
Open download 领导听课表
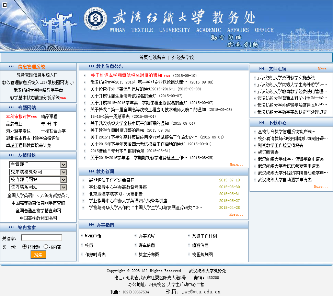tap(268, 152)
